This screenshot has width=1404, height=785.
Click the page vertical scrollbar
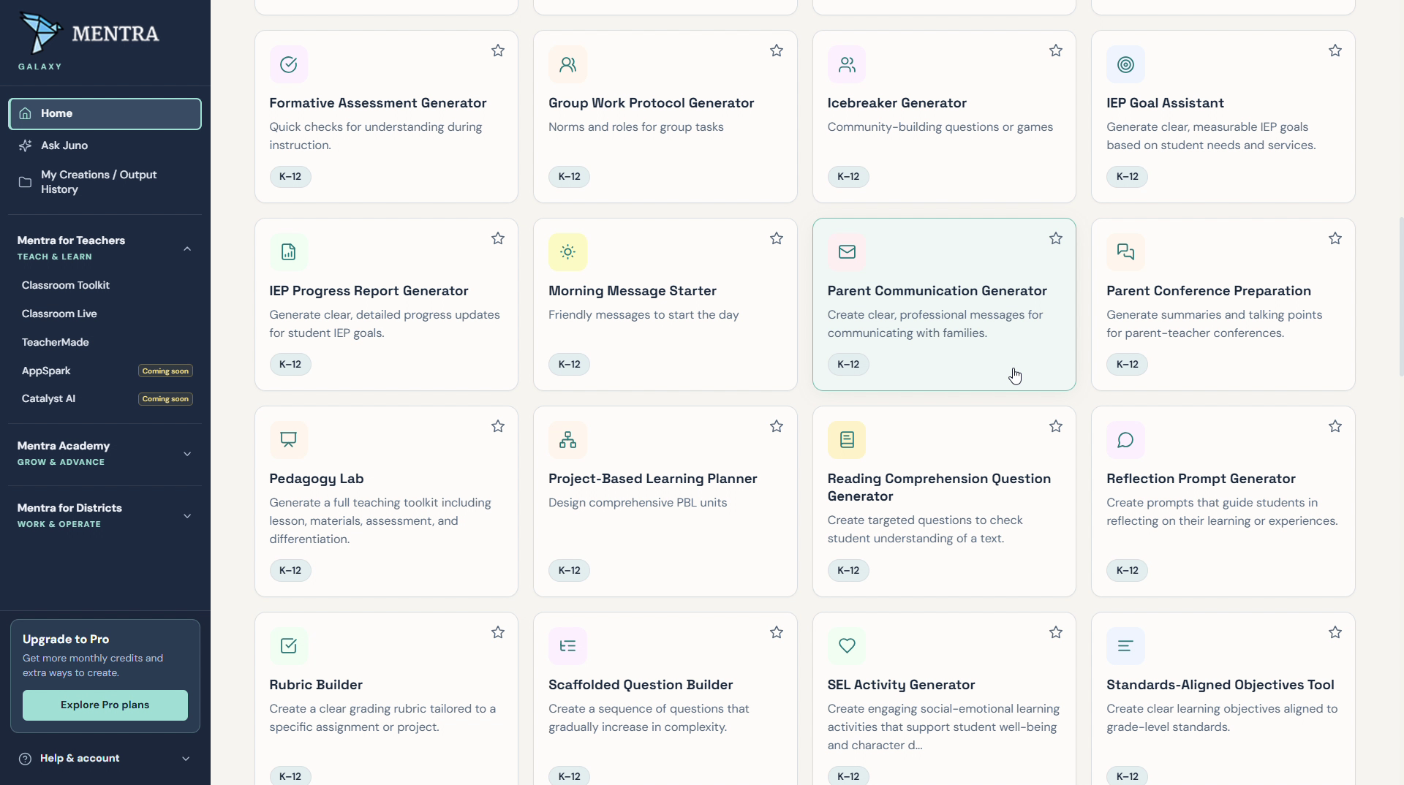pyautogui.click(x=1400, y=296)
